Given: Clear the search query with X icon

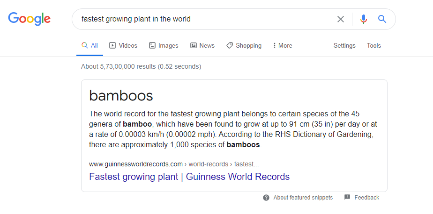Looking at the screenshot, I should [341, 19].
